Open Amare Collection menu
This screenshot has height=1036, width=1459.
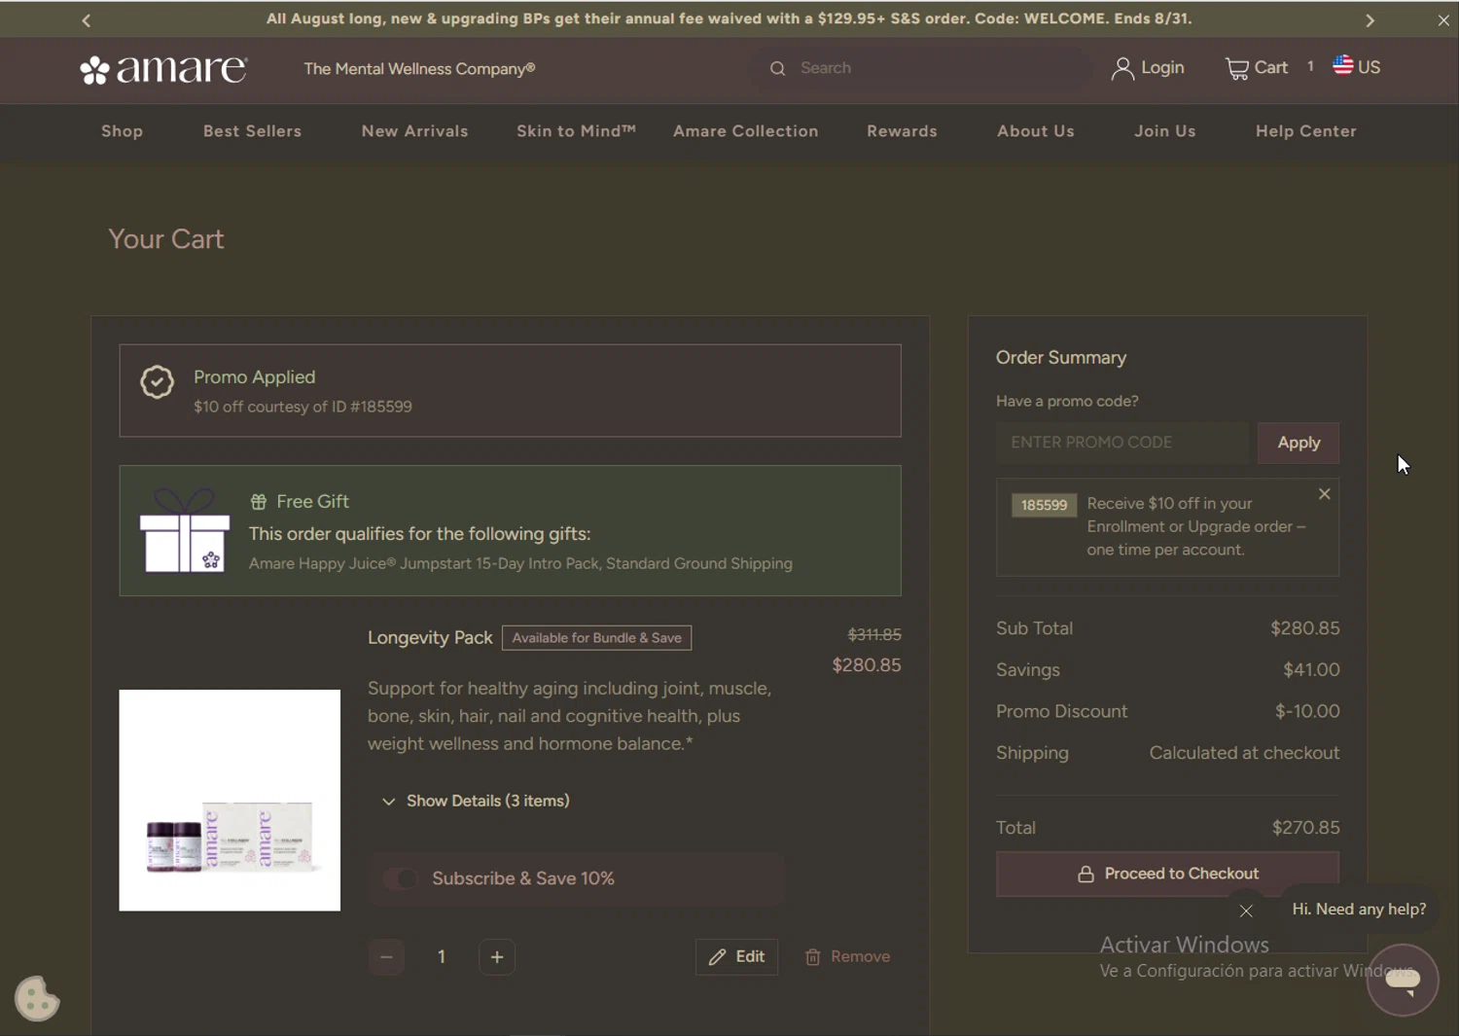[746, 131]
